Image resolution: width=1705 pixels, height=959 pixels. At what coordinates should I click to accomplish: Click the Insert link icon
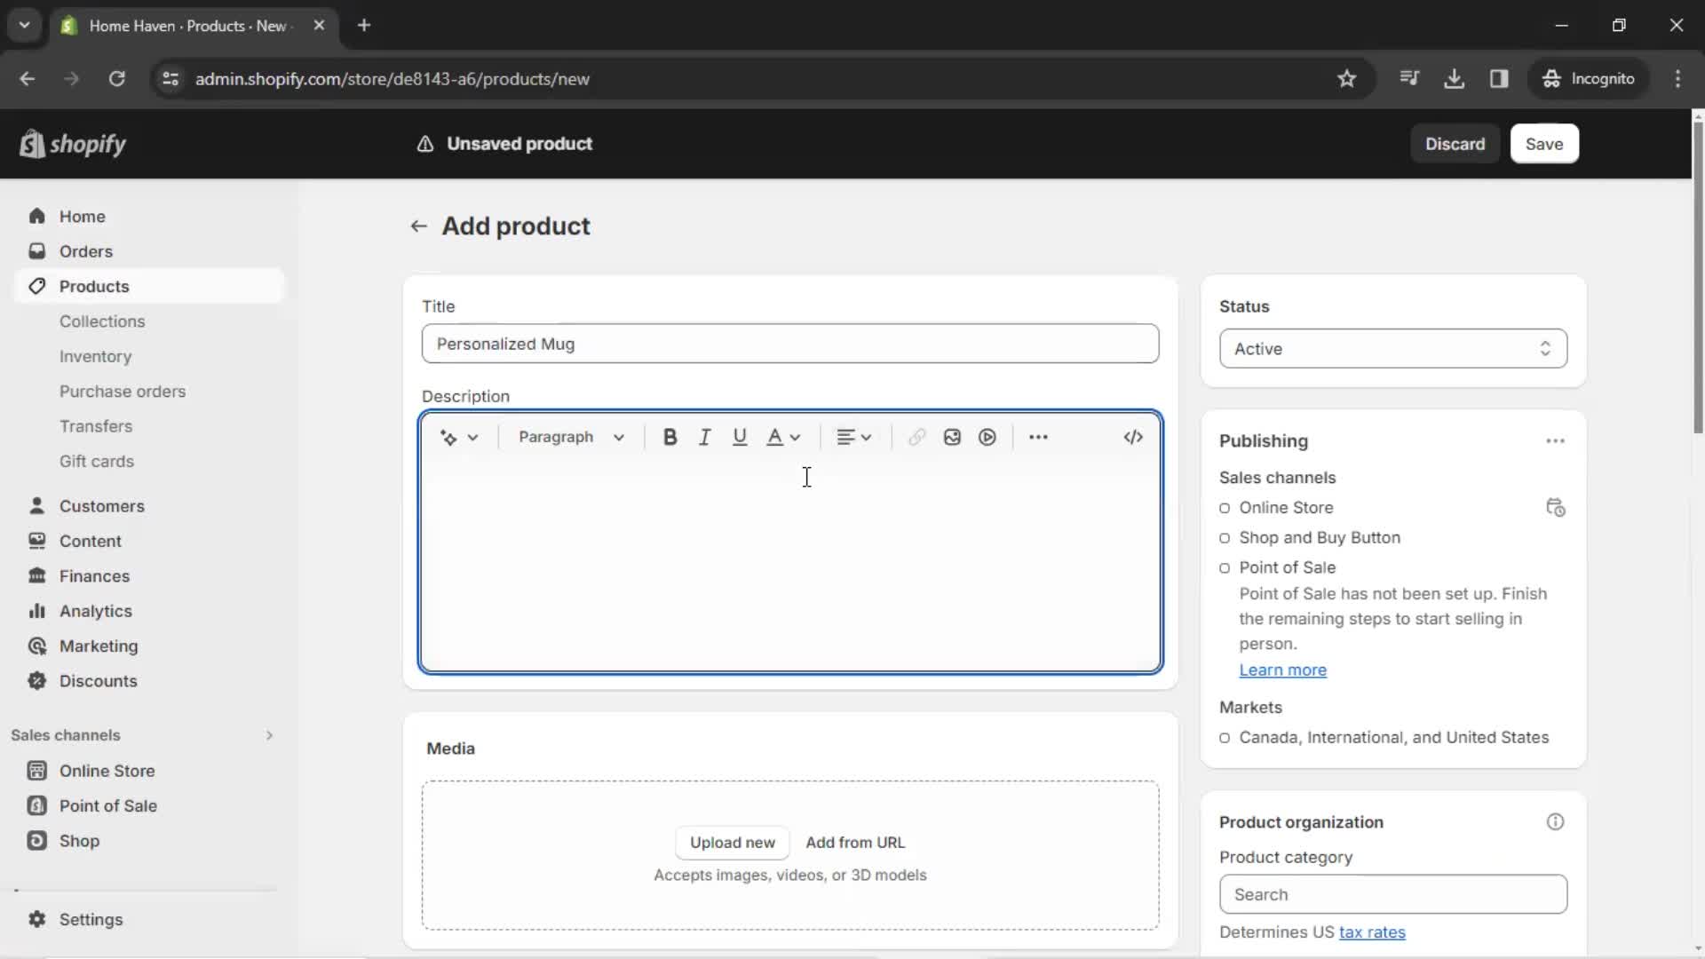pos(917,437)
